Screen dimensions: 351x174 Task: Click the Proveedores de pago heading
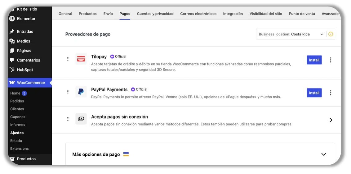click(88, 34)
